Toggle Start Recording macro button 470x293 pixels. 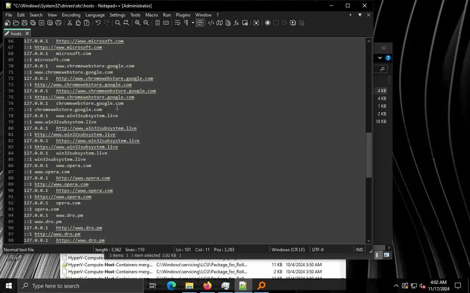(x=268, y=23)
